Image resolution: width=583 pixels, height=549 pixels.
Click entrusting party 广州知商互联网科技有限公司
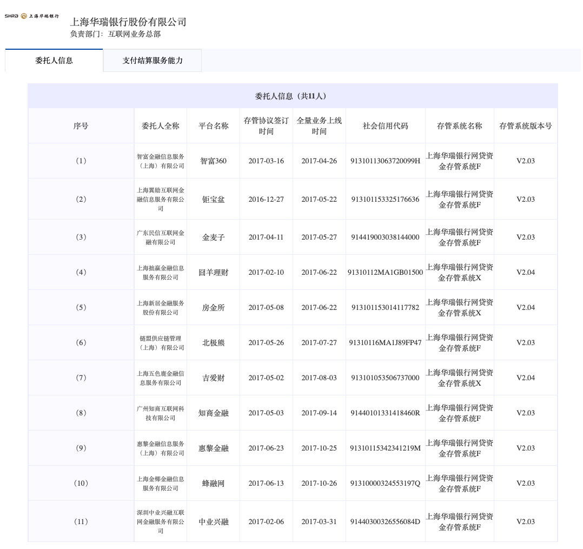[160, 413]
